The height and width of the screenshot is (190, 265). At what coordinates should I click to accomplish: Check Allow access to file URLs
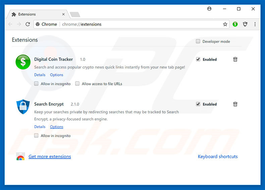[77, 84]
